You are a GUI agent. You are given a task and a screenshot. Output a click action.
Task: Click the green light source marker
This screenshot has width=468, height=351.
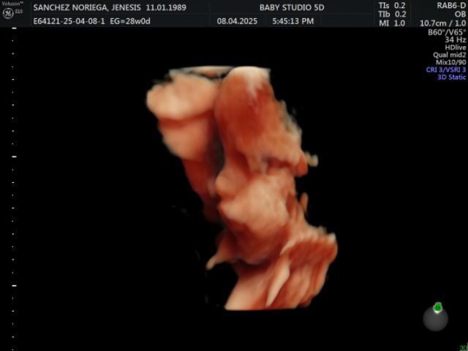(437, 307)
